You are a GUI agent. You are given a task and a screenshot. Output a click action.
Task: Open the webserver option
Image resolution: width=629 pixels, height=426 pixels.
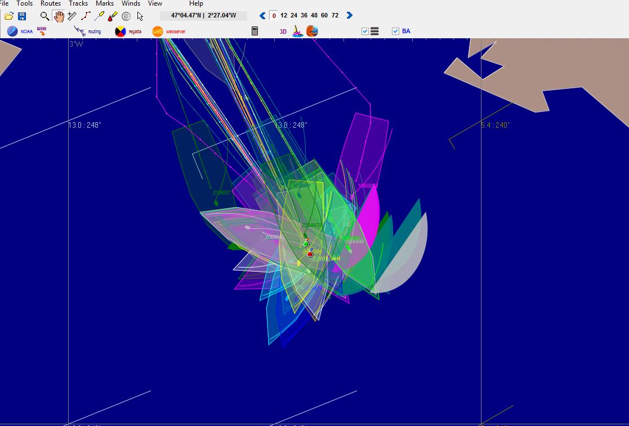pos(169,32)
